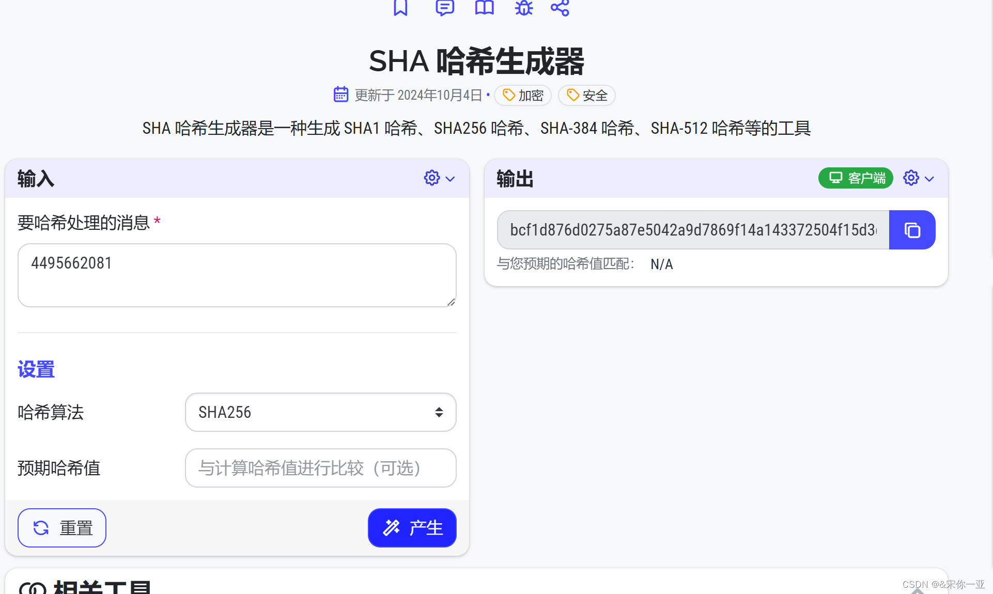Expand the input panel chevron
The image size is (993, 594).
pos(451,179)
